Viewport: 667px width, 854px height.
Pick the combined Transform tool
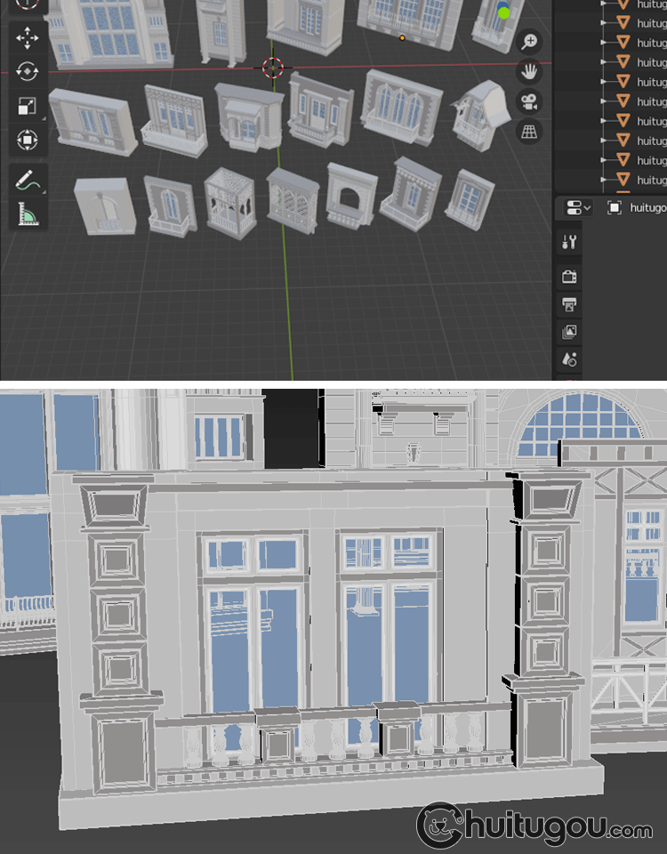tap(27, 140)
